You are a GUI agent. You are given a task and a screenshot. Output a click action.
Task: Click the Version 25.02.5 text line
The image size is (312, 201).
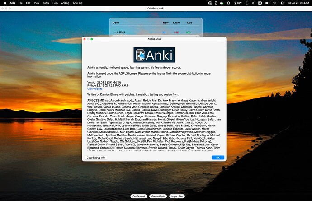(104, 82)
